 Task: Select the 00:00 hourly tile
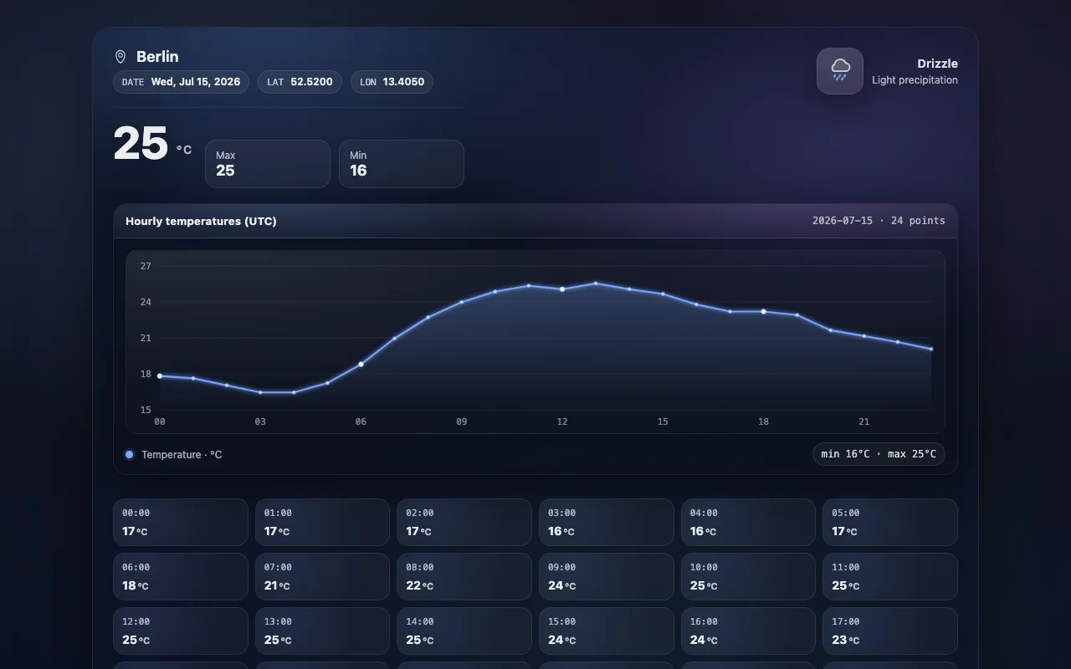pos(181,523)
